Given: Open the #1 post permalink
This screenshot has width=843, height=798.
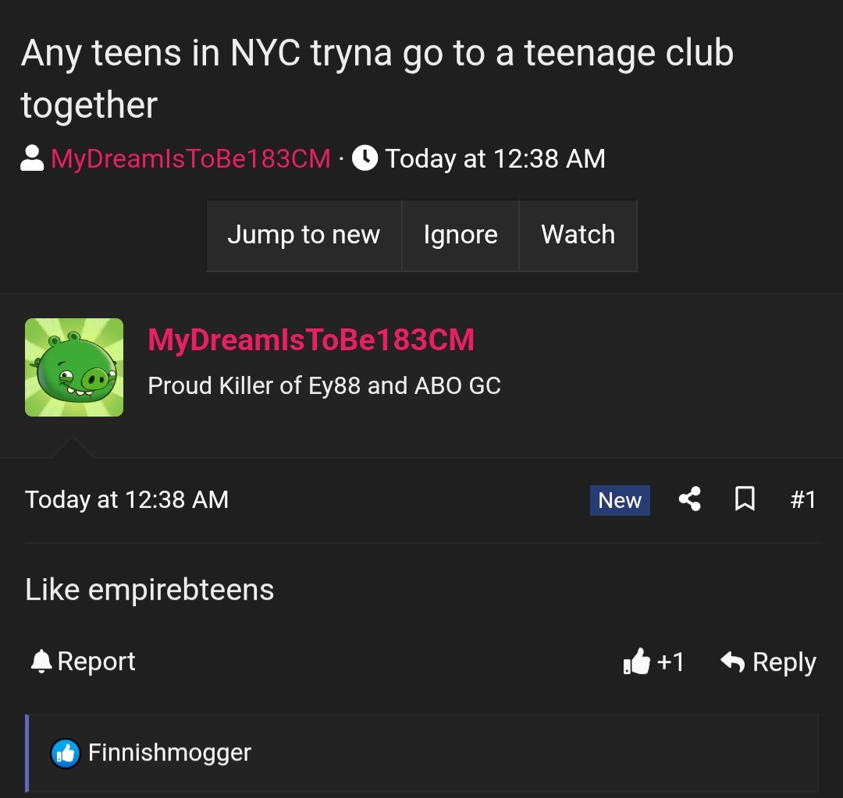Looking at the screenshot, I should (x=802, y=499).
